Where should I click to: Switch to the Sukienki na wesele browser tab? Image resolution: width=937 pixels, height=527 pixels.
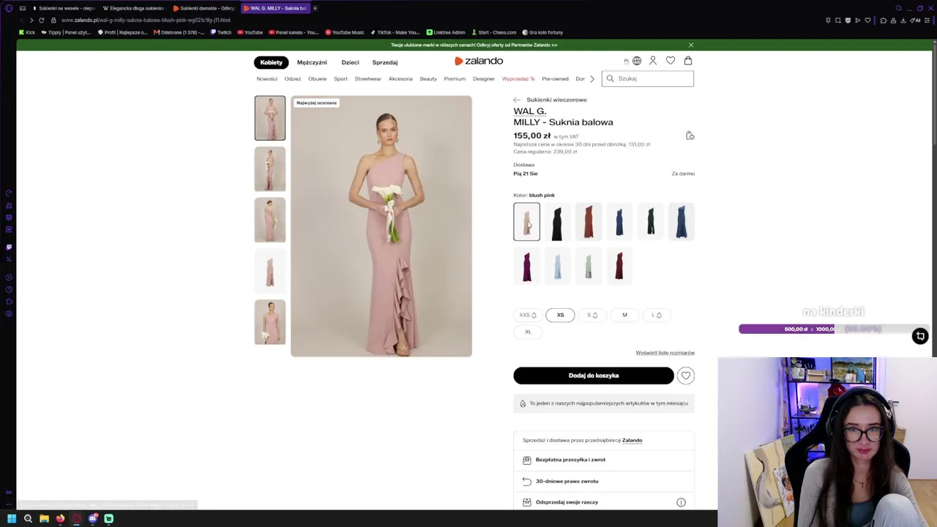pyautogui.click(x=64, y=8)
